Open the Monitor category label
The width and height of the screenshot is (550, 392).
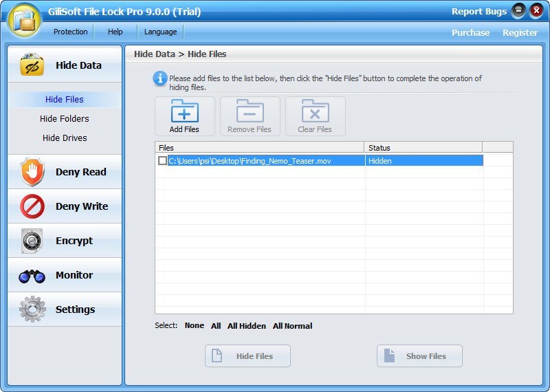[74, 275]
